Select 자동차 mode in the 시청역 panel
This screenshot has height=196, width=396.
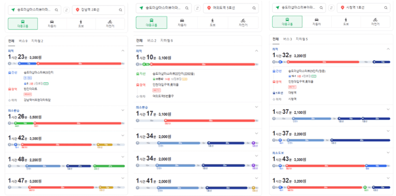tap(317, 22)
